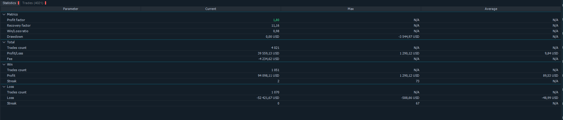This screenshot has width=563, height=120.
Task: Click the Current column header
Action: [211, 9]
